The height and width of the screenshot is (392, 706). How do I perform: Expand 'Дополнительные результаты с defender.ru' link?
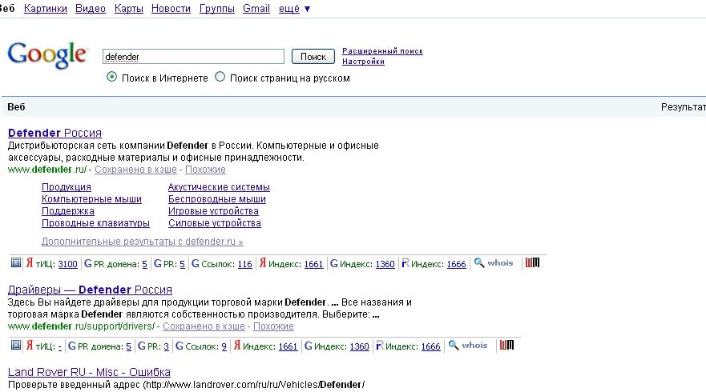tap(142, 242)
